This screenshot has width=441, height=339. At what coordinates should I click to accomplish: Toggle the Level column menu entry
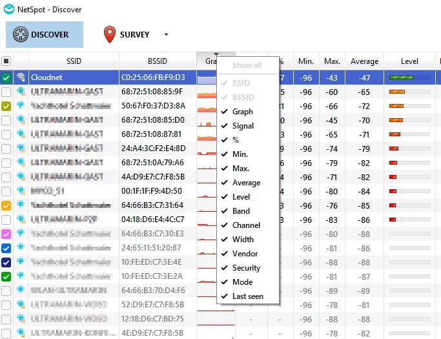click(248, 197)
